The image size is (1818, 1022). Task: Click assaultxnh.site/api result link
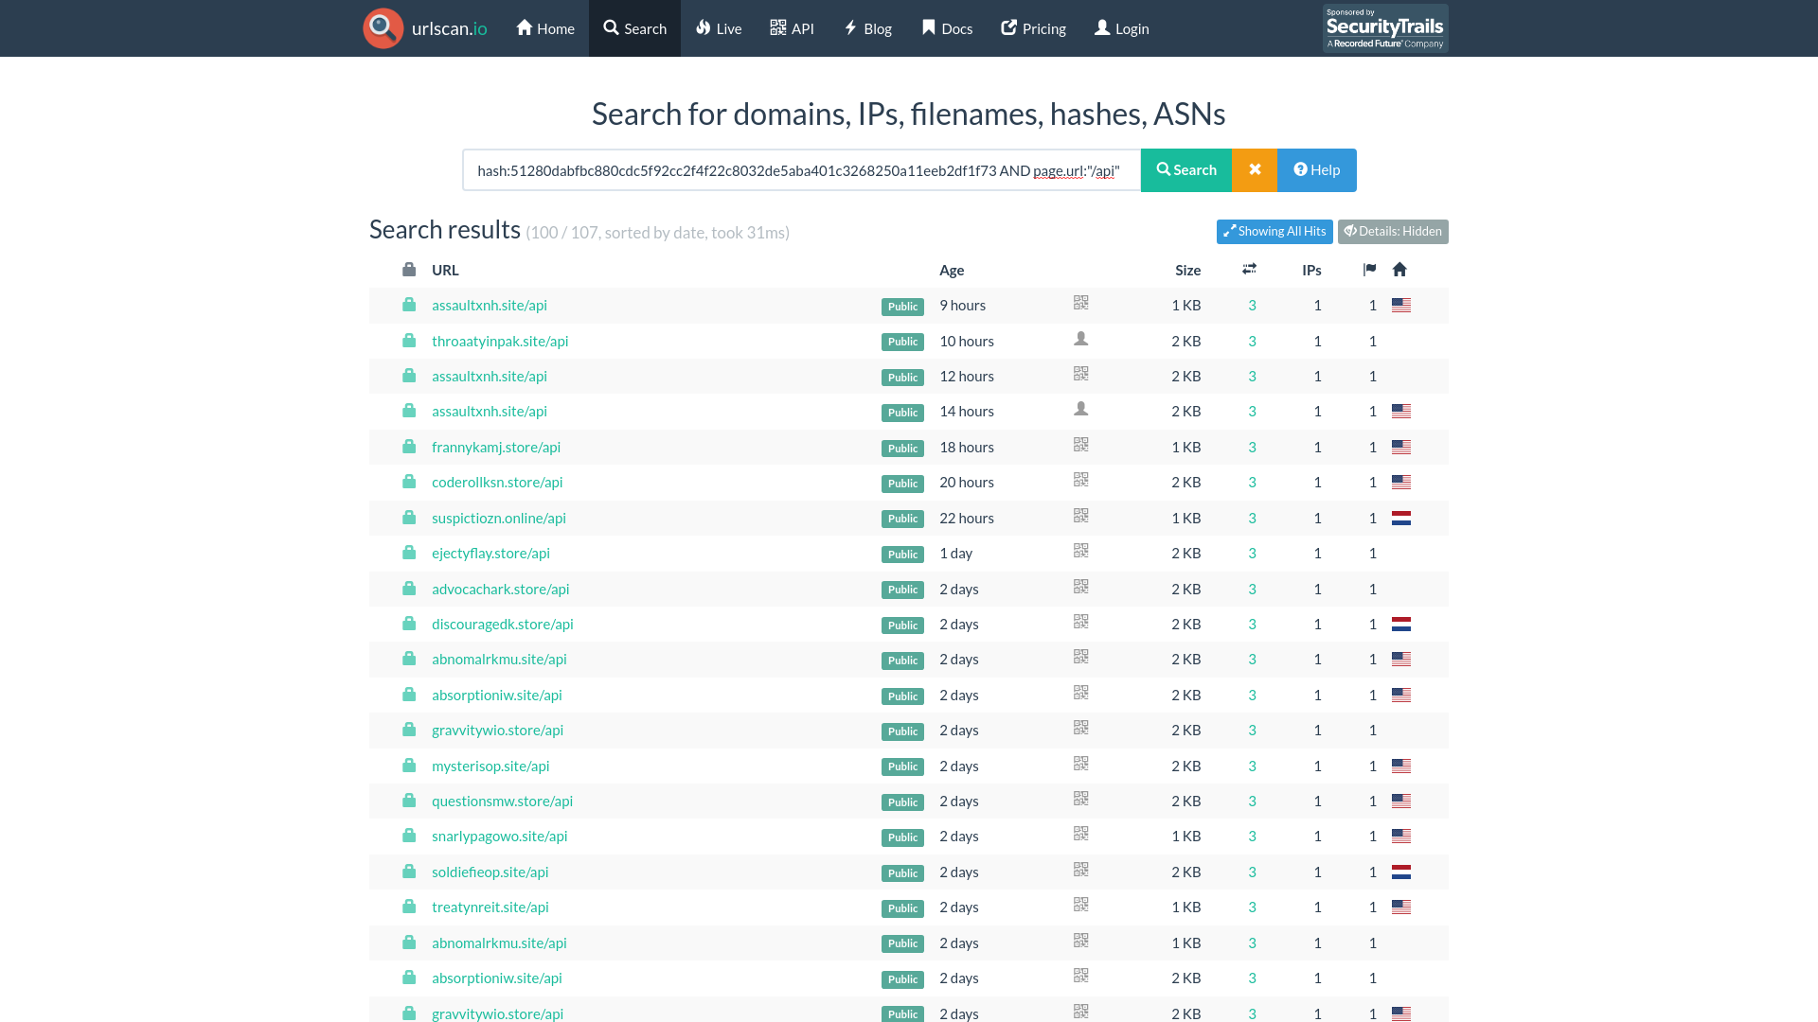[490, 305]
